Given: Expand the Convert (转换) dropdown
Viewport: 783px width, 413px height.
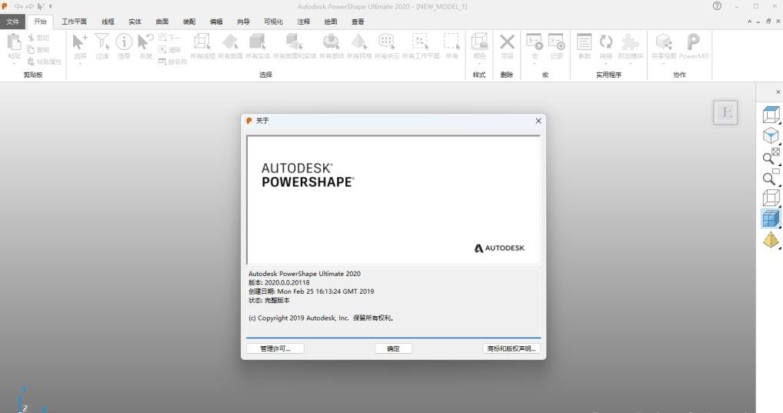Looking at the screenshot, I should [x=606, y=63].
